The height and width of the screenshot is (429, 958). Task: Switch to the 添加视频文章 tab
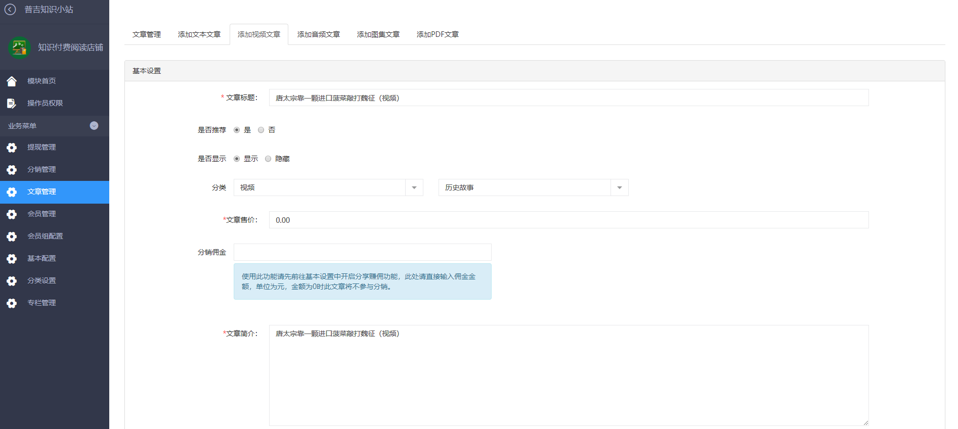259,34
